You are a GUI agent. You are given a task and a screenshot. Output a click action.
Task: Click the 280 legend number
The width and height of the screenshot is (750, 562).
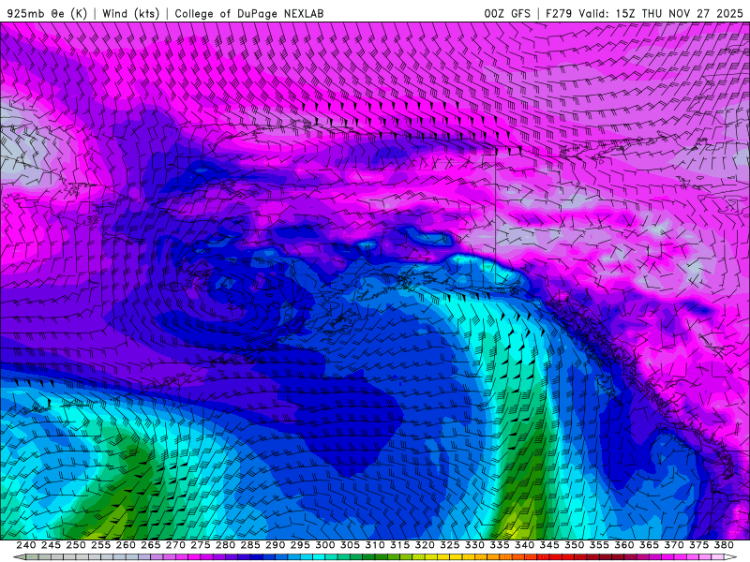(x=225, y=545)
